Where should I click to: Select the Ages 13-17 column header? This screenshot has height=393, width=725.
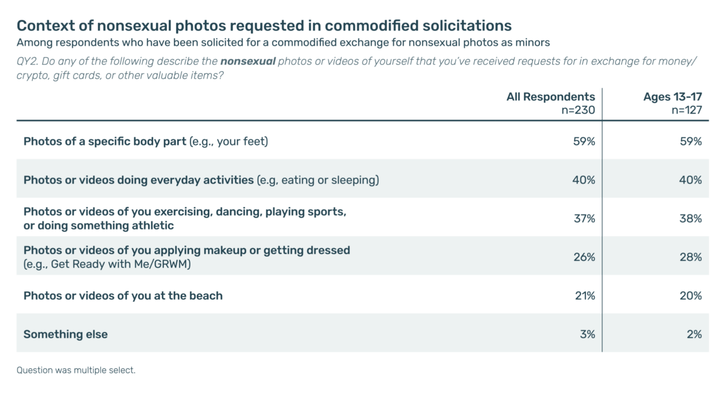[x=672, y=97]
